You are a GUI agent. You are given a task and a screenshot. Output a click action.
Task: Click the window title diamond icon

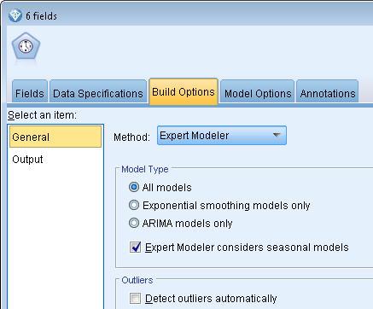coord(15,15)
